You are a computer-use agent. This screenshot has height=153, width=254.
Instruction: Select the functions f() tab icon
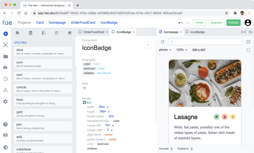[x=44, y=33]
